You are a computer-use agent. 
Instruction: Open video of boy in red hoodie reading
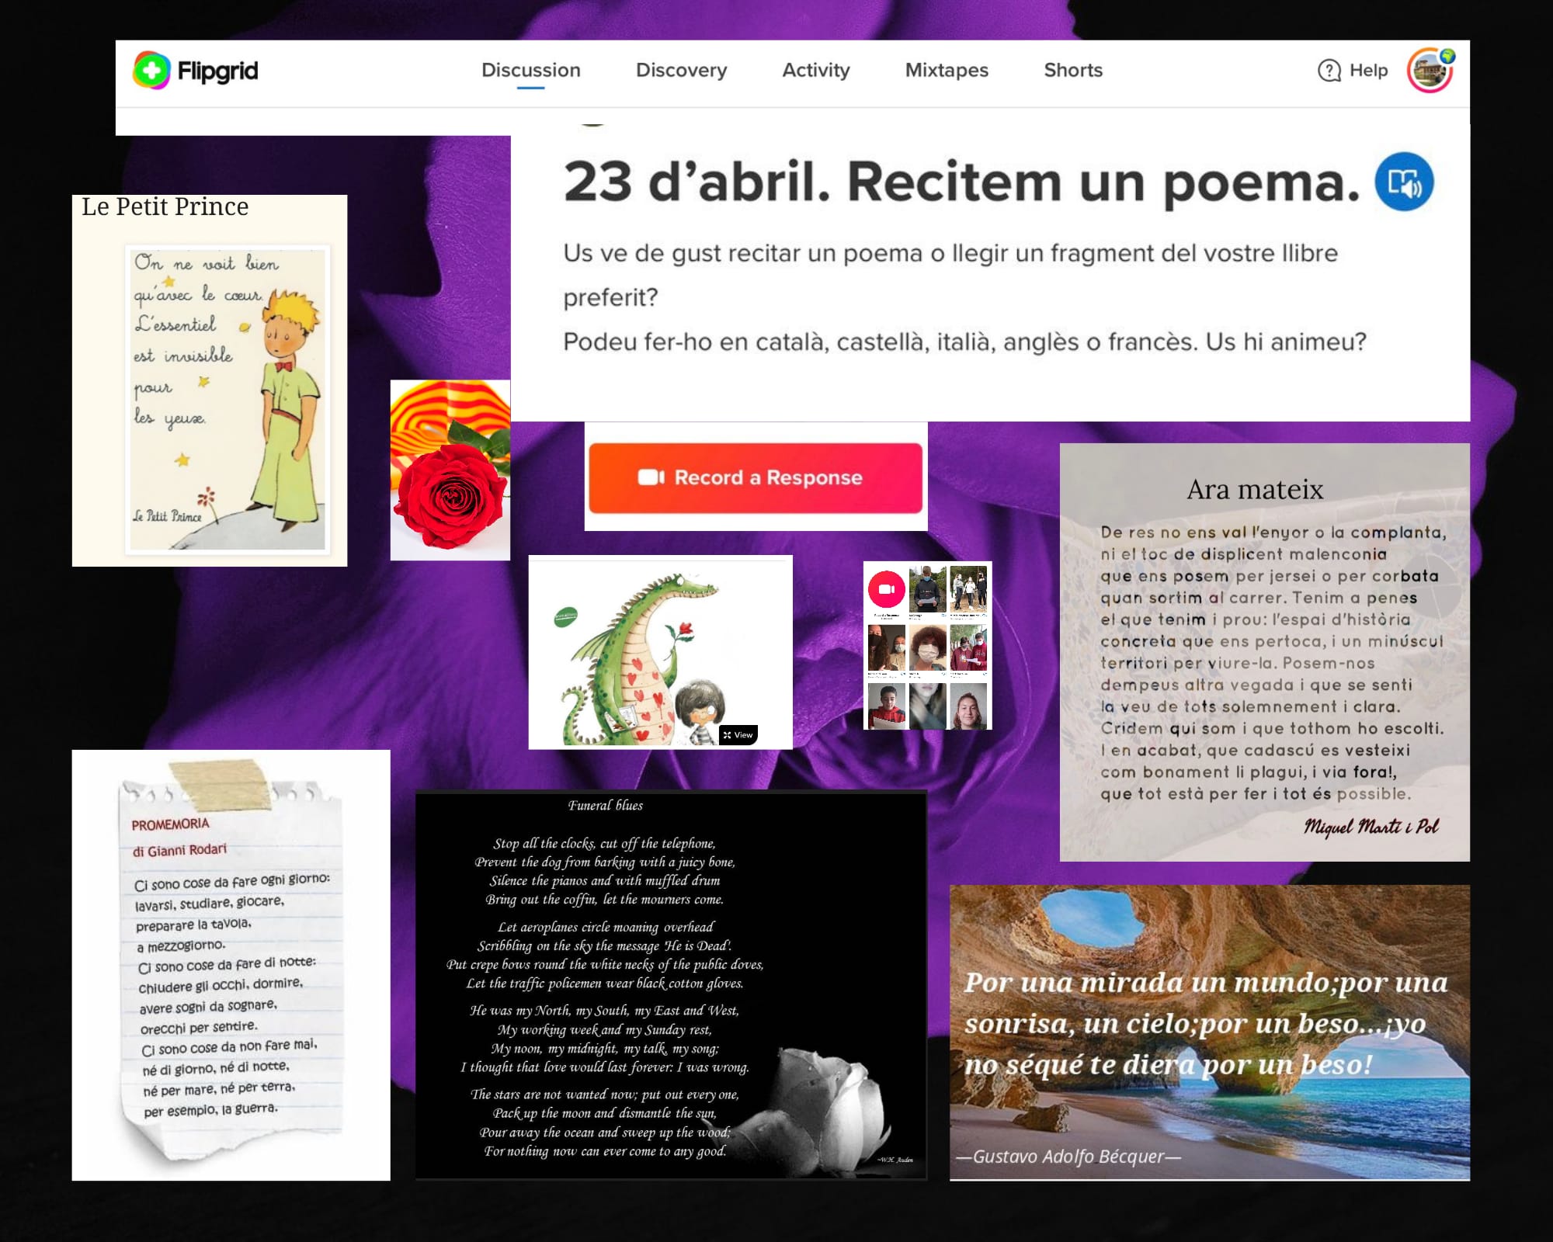887,706
